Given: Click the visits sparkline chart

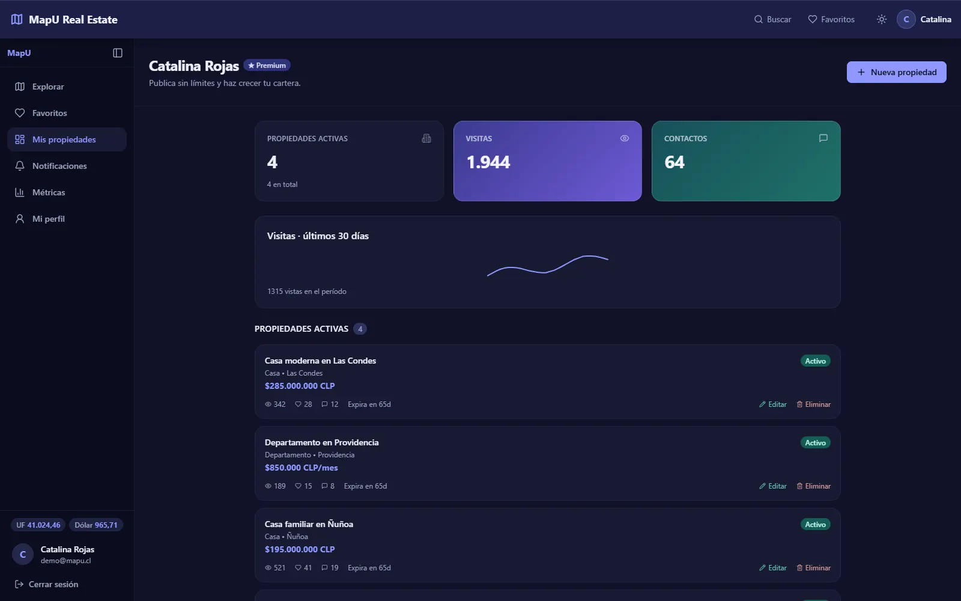Looking at the screenshot, I should [x=548, y=265].
